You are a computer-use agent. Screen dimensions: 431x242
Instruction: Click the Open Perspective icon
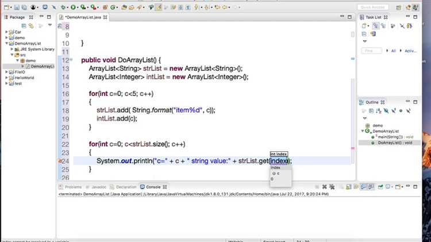click(399, 7)
